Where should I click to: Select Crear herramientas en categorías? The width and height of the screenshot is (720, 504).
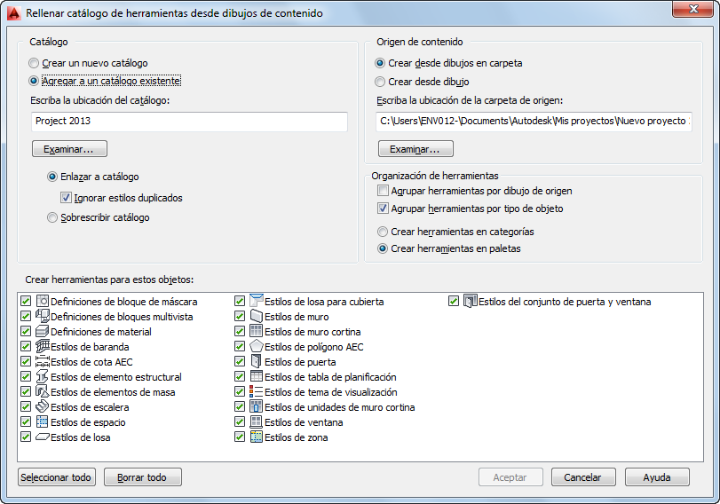pyautogui.click(x=383, y=232)
